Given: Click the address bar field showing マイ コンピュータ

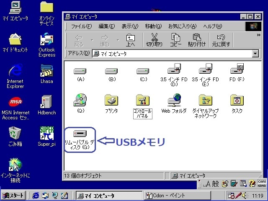Looking at the screenshot, I should (172, 54).
